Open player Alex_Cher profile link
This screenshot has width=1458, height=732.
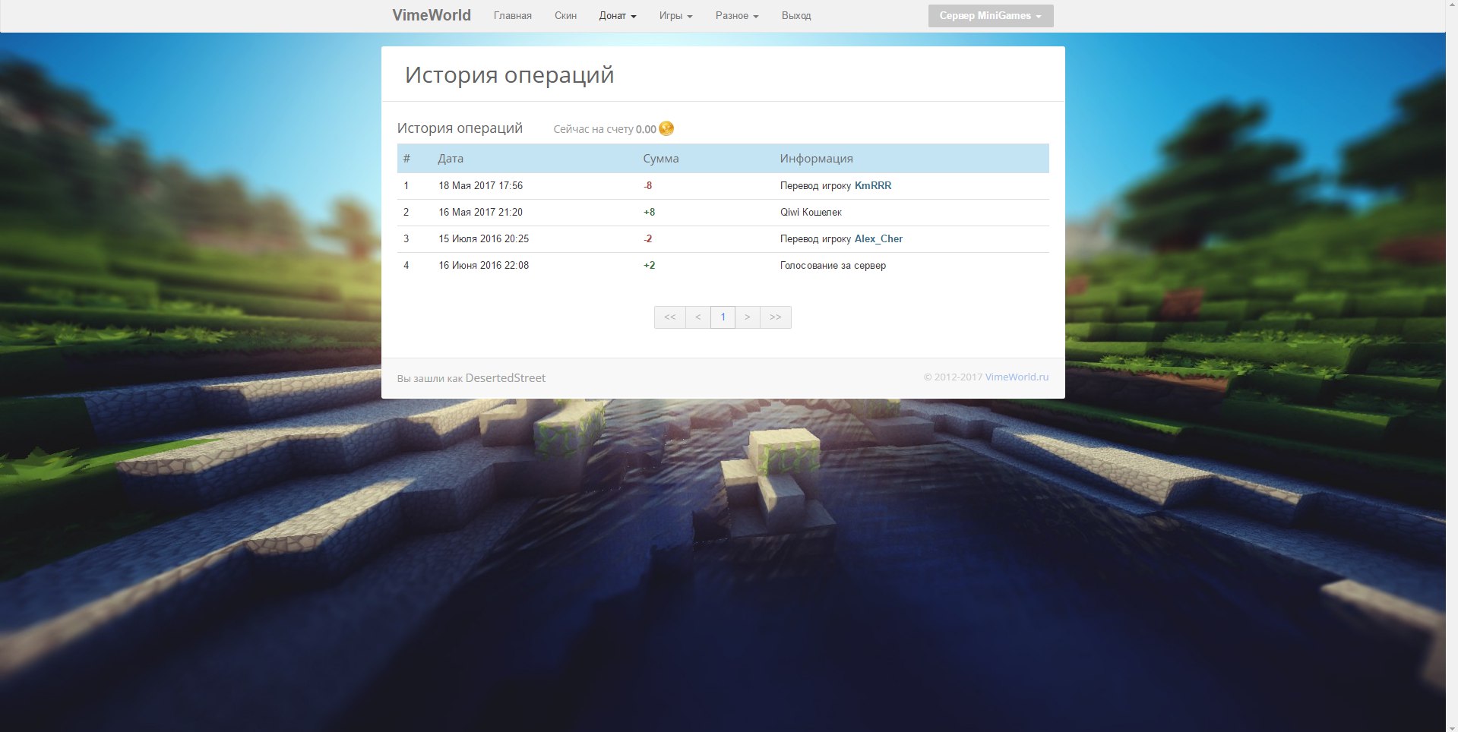click(x=878, y=238)
